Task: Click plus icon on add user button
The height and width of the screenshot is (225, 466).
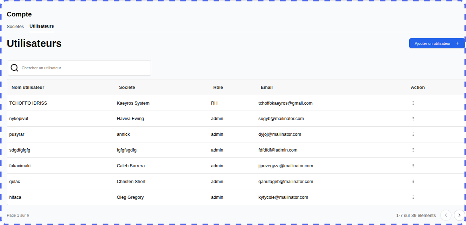Action: click(457, 43)
